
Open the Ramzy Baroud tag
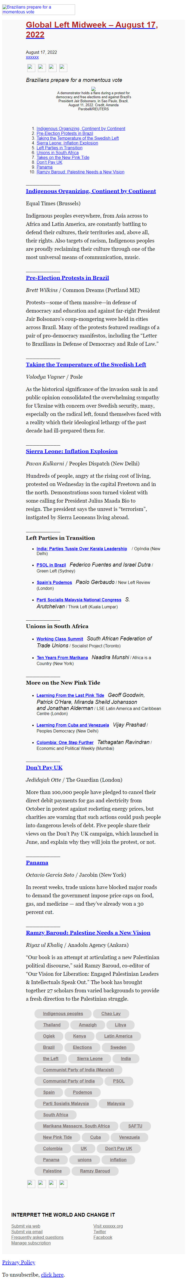[x=95, y=1171]
